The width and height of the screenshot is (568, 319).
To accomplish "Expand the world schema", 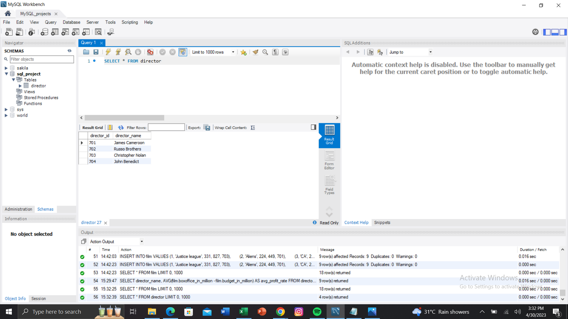I will point(6,115).
